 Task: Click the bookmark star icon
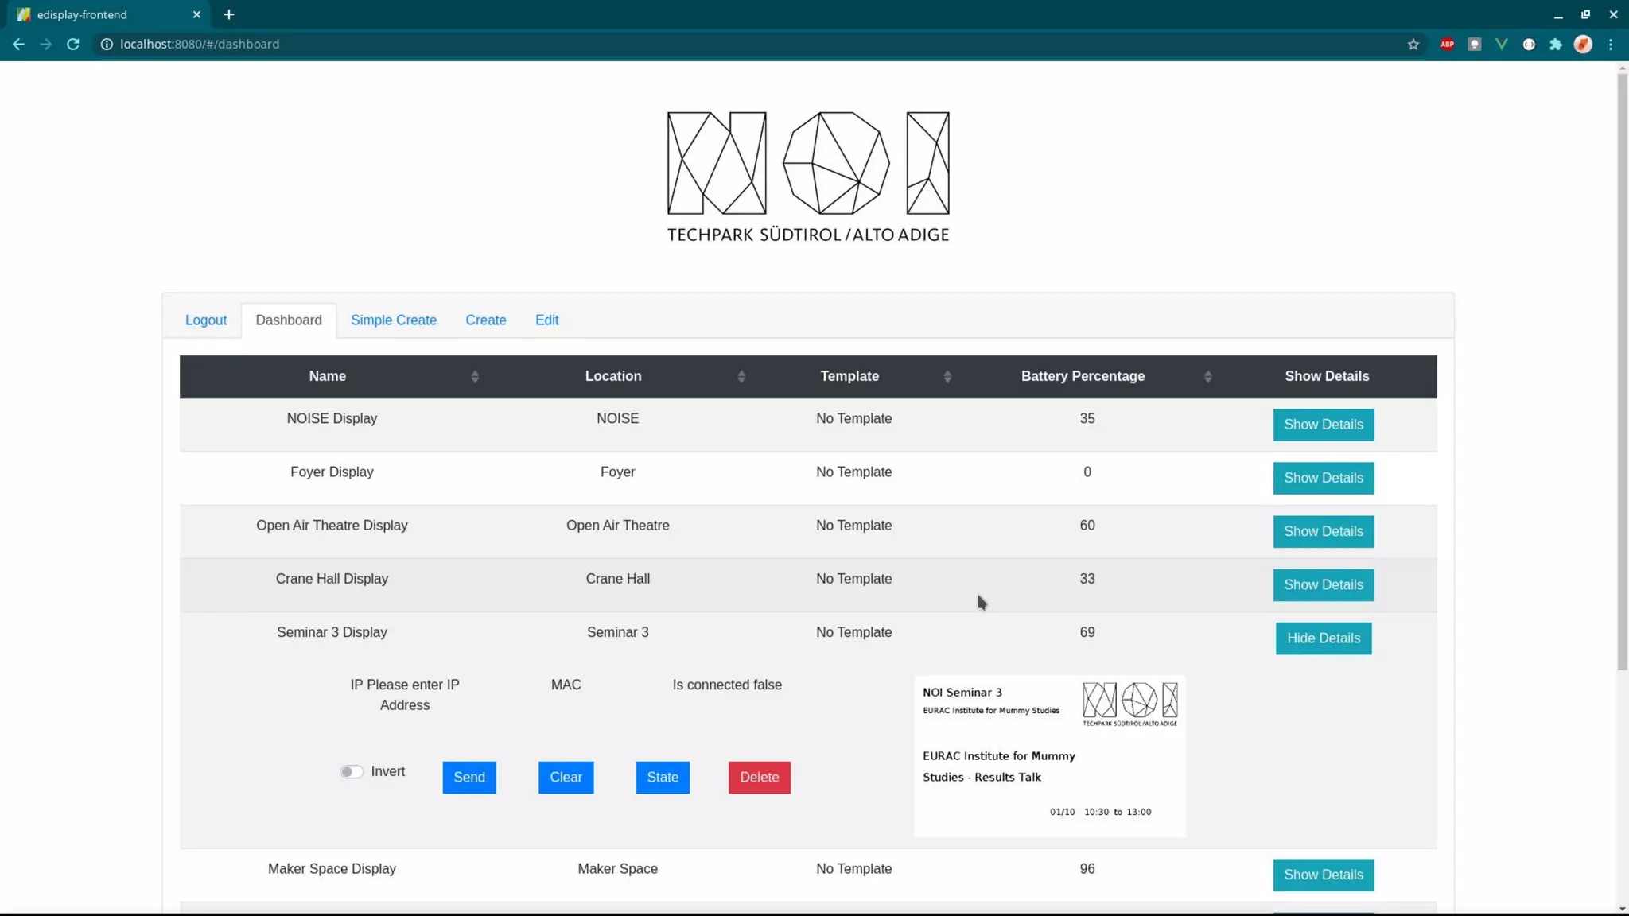(1413, 45)
